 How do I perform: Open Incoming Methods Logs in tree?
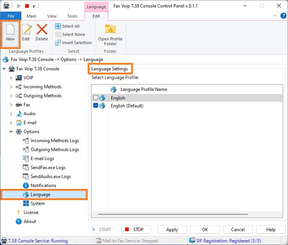pos(51,141)
